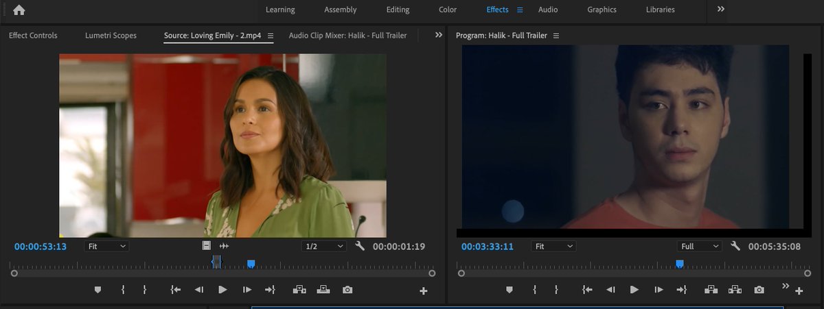Open the Source playback resolution 1/2 dropdown
Viewport: 824px width, 309px height.
[x=324, y=246]
